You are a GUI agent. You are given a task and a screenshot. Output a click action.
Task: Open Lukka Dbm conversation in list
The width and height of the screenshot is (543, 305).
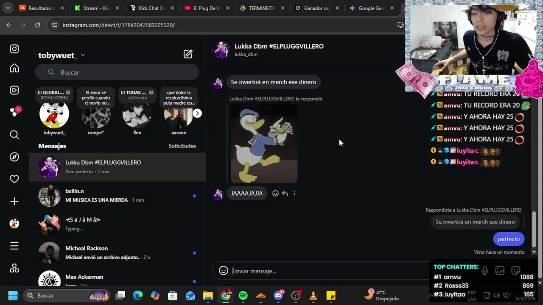click(x=117, y=167)
